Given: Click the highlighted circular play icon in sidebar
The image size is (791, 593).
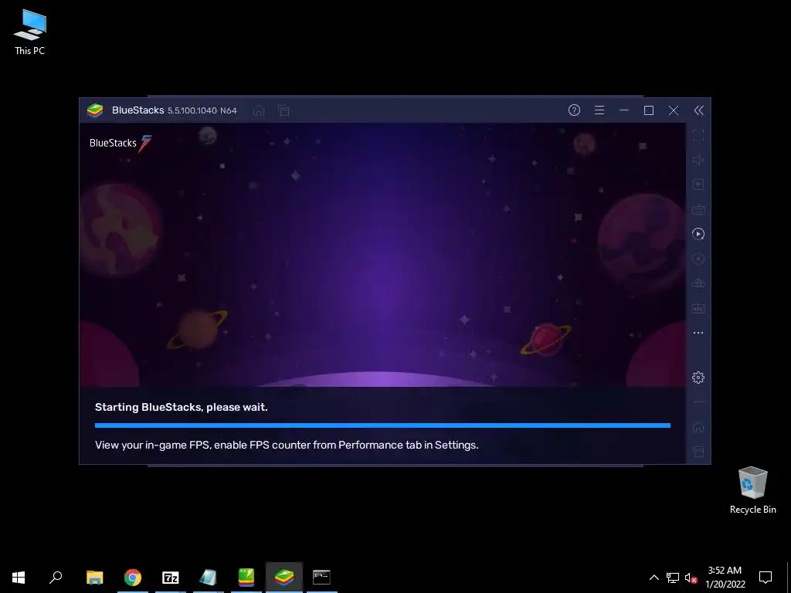Looking at the screenshot, I should coord(698,234).
